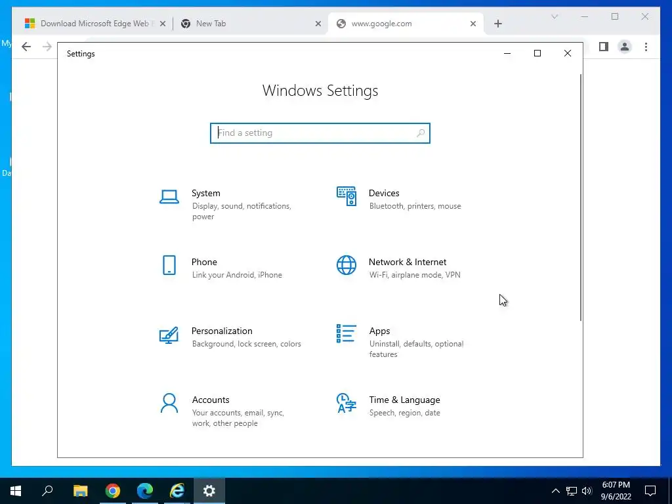Click 'Speech, region, date' description

point(404,413)
